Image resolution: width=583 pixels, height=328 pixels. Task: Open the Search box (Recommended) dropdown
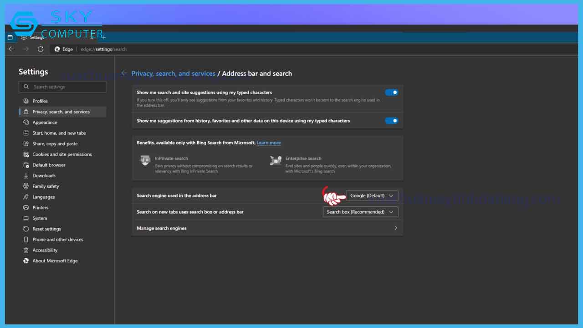pyautogui.click(x=360, y=212)
